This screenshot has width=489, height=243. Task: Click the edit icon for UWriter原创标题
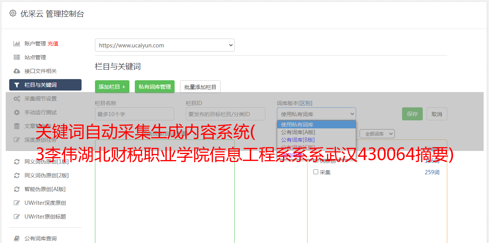click(x=17, y=217)
